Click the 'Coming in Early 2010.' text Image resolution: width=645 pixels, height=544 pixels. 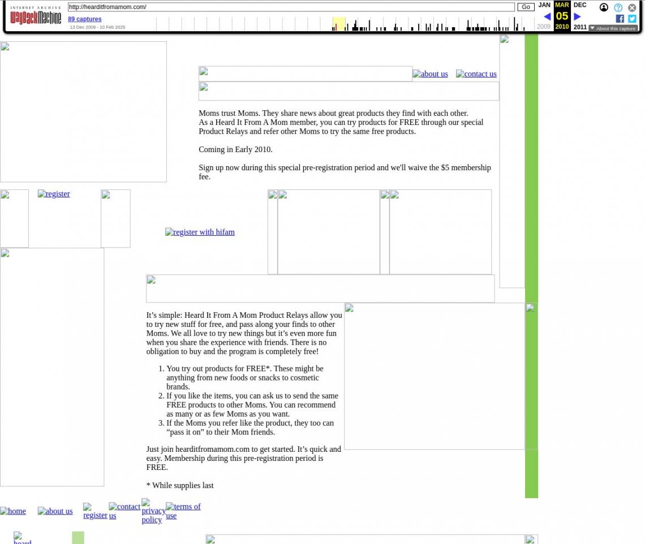pos(235,150)
